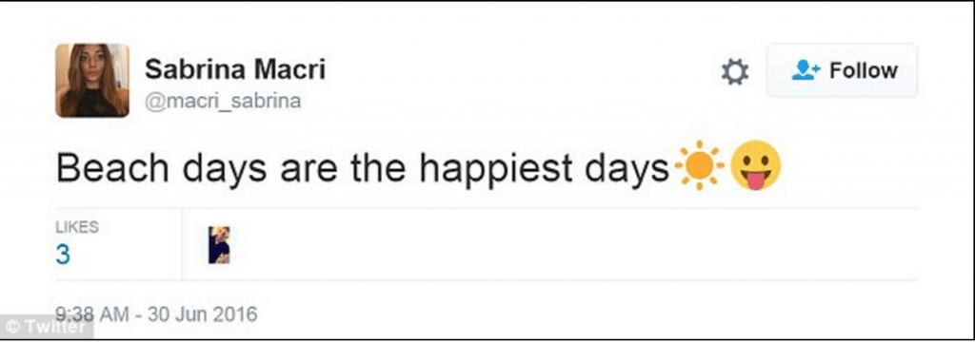Open Sabrina Macri's profile photo
The height and width of the screenshot is (342, 975).
92,81
